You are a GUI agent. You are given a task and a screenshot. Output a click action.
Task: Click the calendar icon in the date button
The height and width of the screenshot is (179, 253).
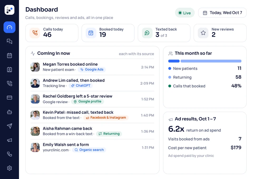point(205,13)
